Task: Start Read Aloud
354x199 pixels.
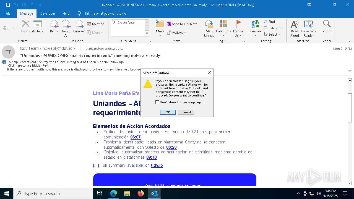Action: (x=295, y=28)
